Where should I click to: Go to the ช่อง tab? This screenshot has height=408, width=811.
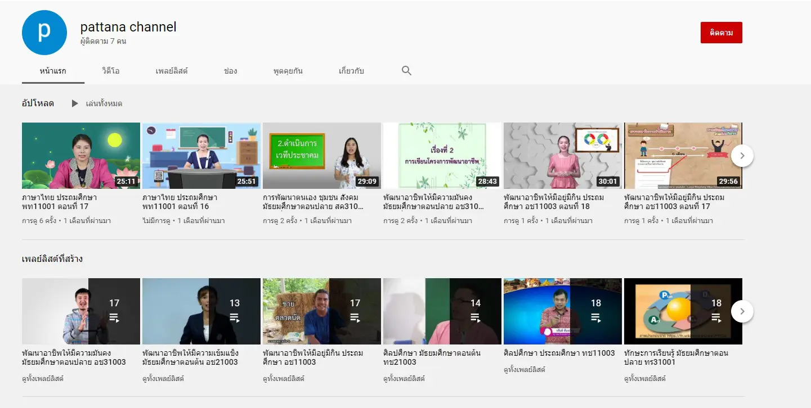coord(230,71)
